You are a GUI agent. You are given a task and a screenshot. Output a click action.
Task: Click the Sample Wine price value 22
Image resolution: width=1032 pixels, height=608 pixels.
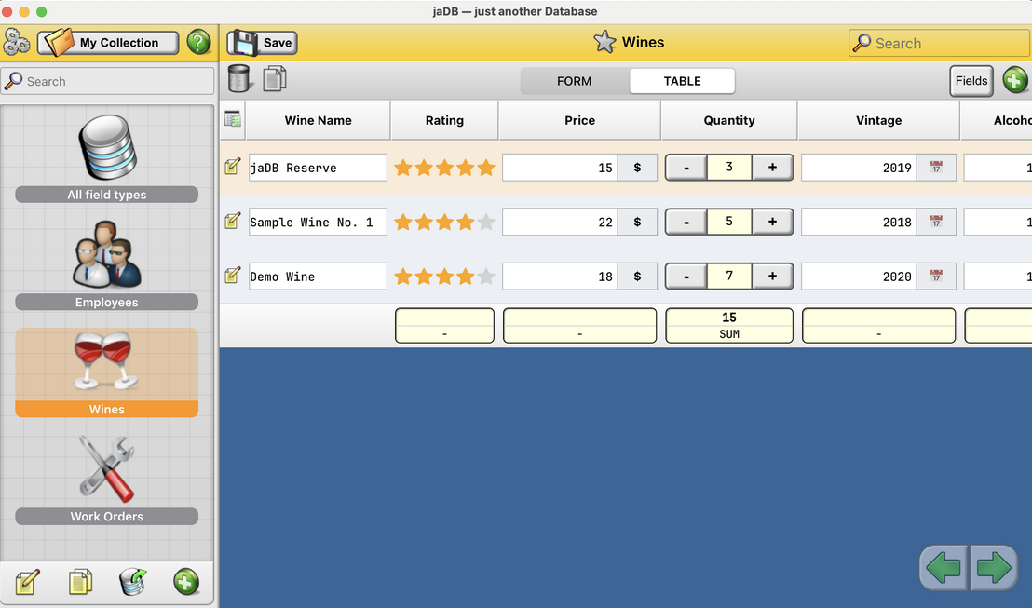pyautogui.click(x=560, y=222)
